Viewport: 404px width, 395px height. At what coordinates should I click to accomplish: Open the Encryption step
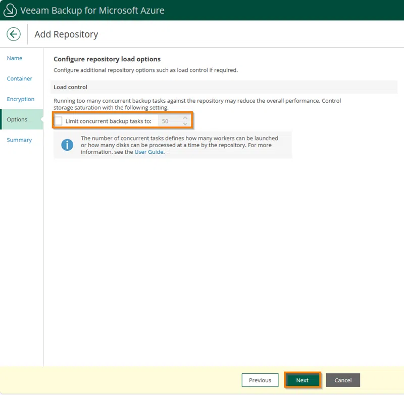click(x=21, y=99)
